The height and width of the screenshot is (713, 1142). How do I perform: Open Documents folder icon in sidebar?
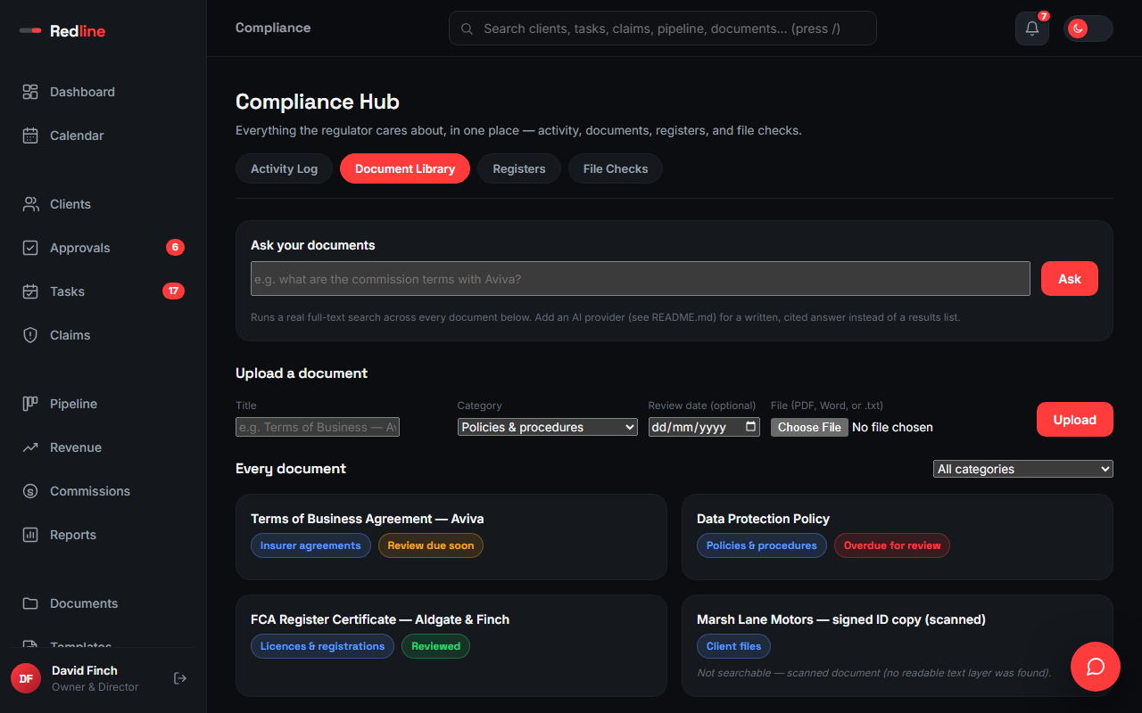(30, 603)
